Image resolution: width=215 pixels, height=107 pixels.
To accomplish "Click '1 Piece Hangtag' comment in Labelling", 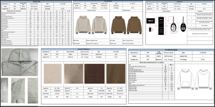I will pos(204,25).
